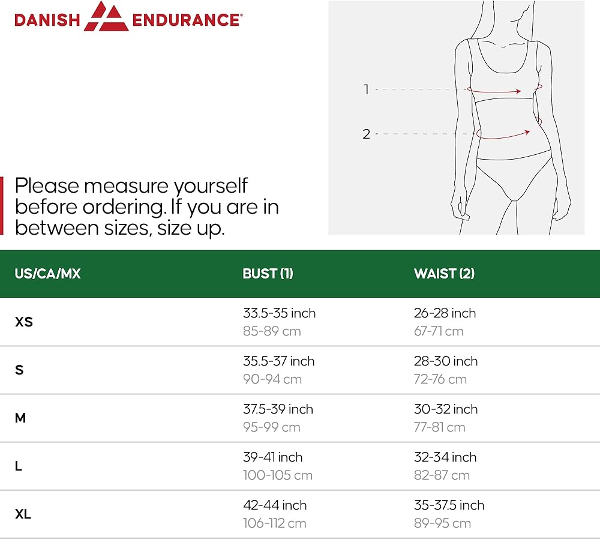Click the US/CA/MX column header

[x=47, y=274]
